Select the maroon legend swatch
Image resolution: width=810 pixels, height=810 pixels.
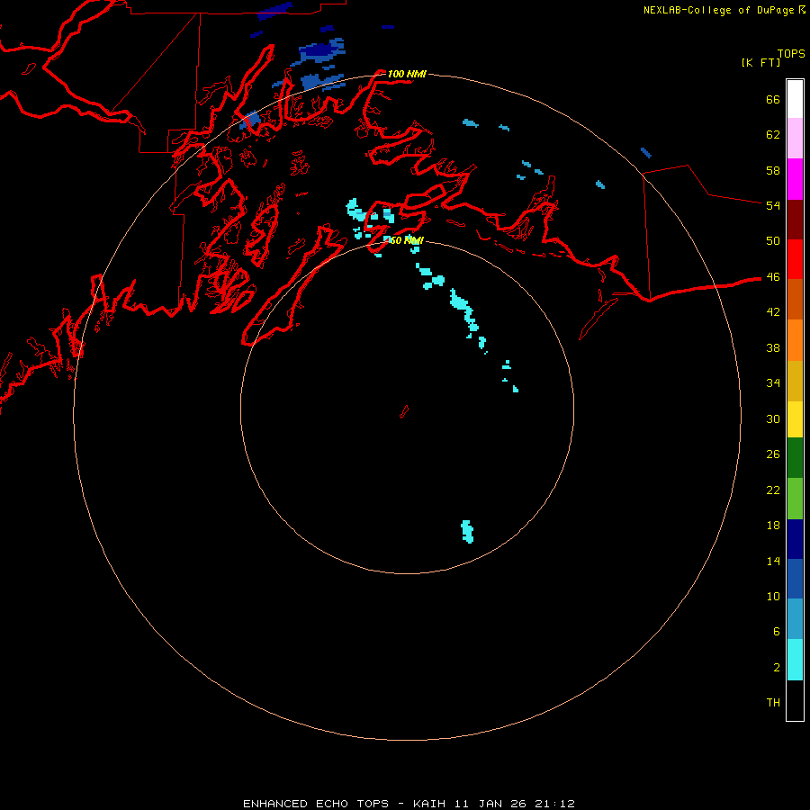pyautogui.click(x=795, y=220)
